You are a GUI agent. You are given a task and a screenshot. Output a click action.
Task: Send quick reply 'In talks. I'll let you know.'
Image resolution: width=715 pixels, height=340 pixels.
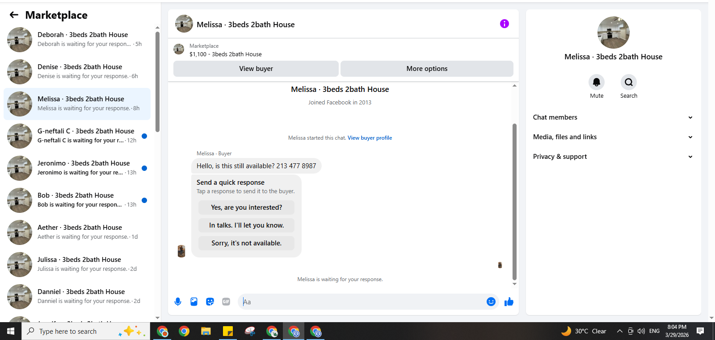click(x=247, y=225)
